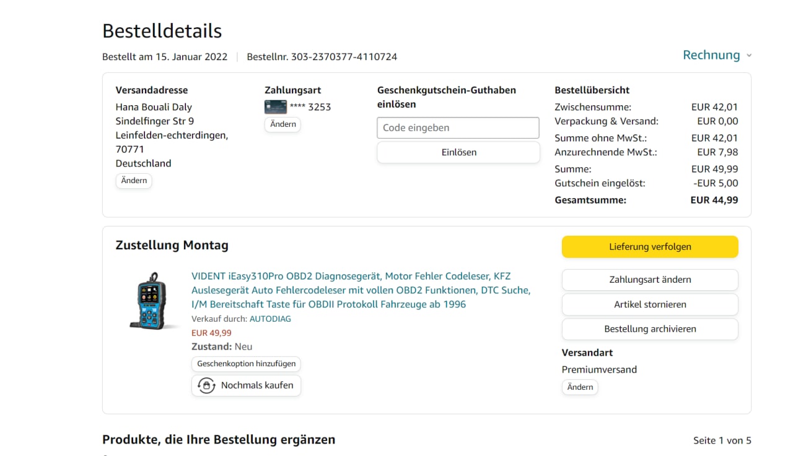
Task: Click the chevron next to Rechnung
Action: pos(749,56)
